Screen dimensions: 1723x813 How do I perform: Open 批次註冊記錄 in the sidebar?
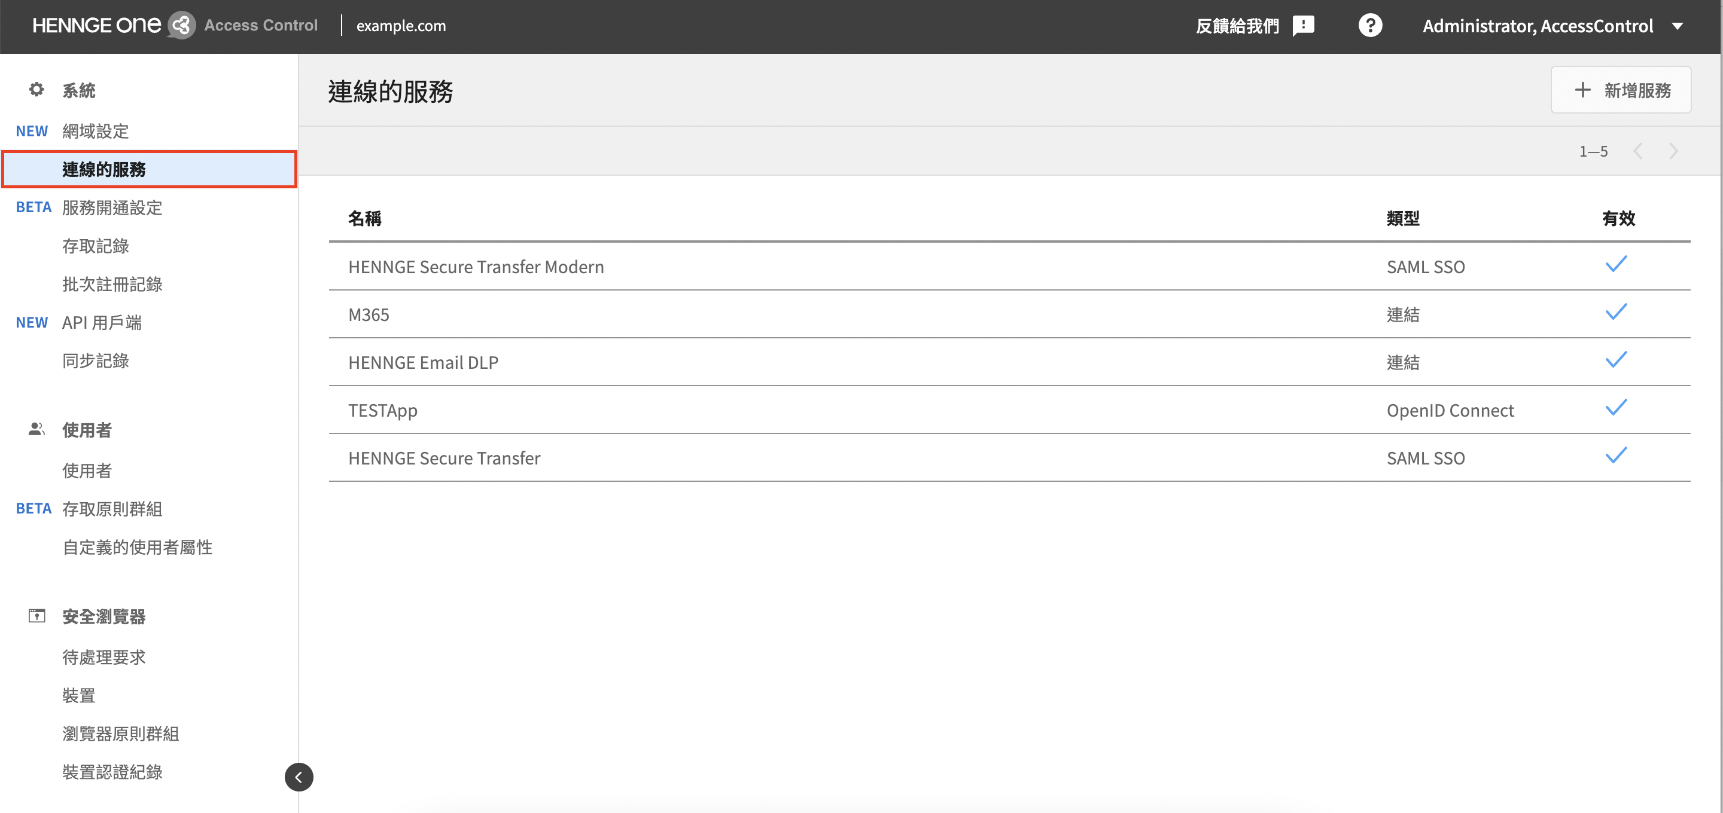pos(112,284)
